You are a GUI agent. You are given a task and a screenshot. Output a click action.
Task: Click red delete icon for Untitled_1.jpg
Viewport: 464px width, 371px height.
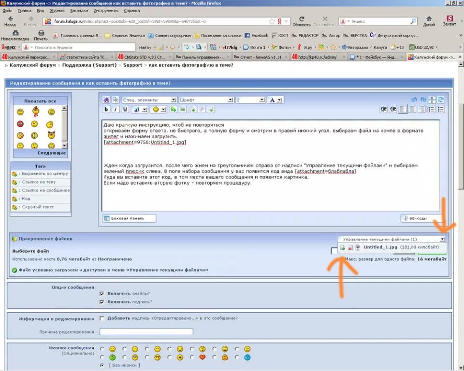[350, 248]
